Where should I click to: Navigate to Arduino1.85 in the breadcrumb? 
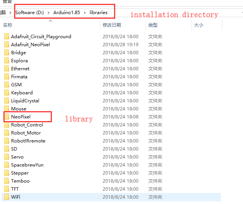(67, 13)
